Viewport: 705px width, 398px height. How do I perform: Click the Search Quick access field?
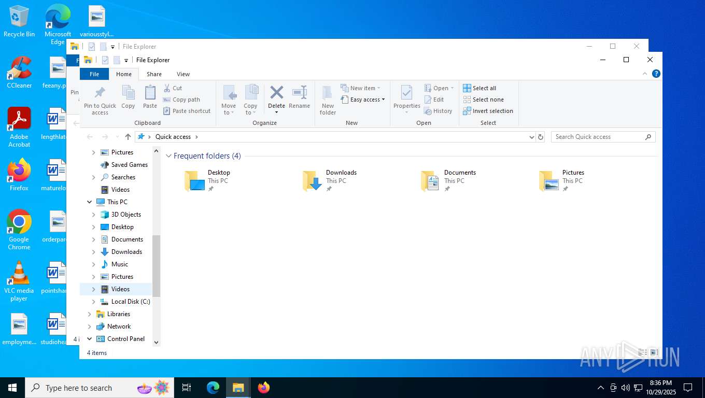pos(603,137)
